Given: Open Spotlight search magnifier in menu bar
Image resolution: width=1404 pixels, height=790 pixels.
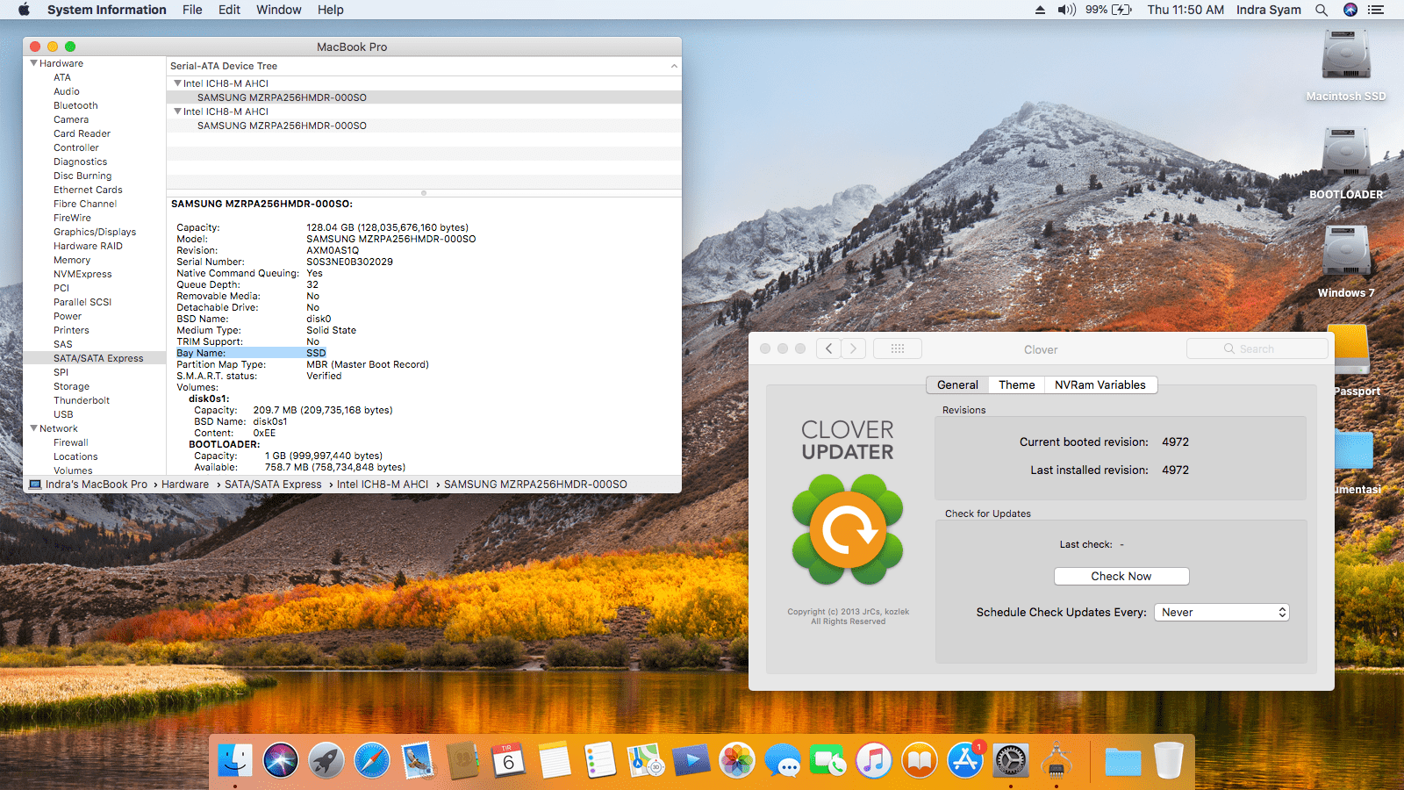Looking at the screenshot, I should (1322, 10).
